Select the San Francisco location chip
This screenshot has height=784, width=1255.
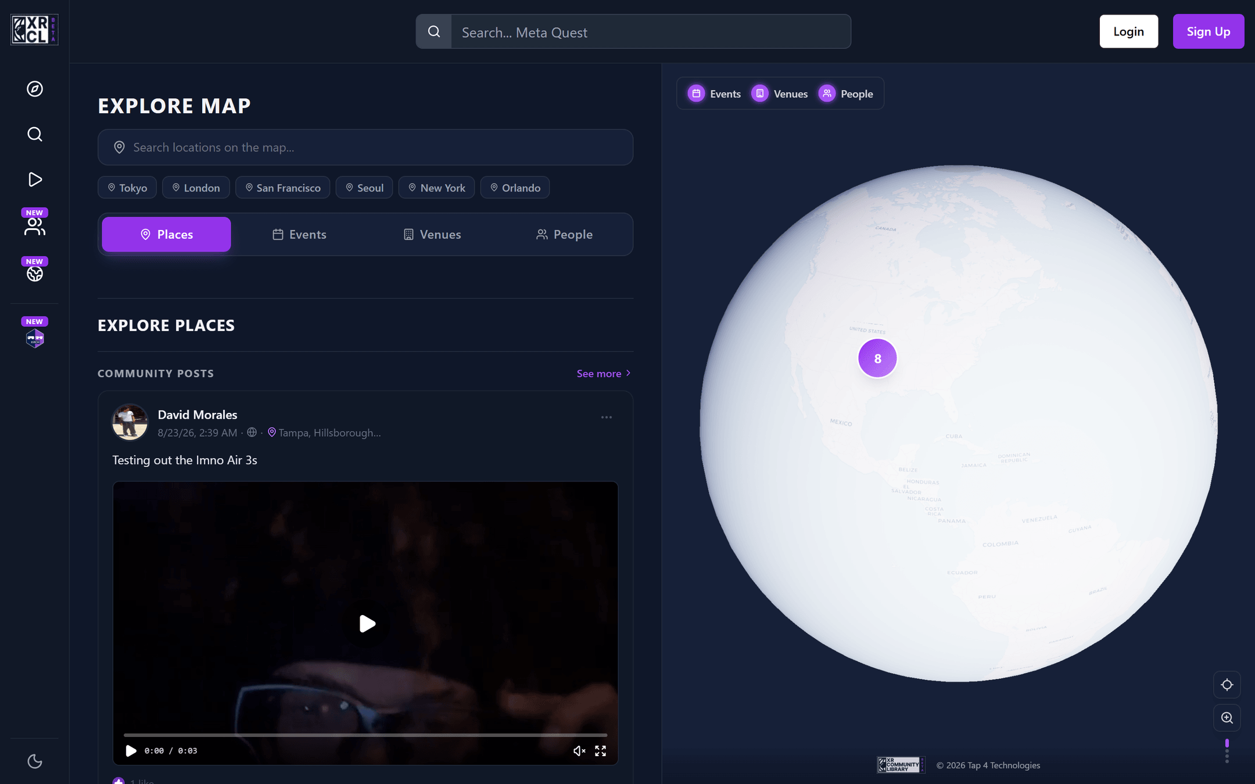[x=282, y=188]
